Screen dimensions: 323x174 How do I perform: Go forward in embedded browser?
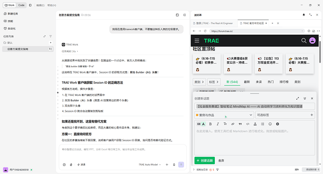tap(199, 31)
